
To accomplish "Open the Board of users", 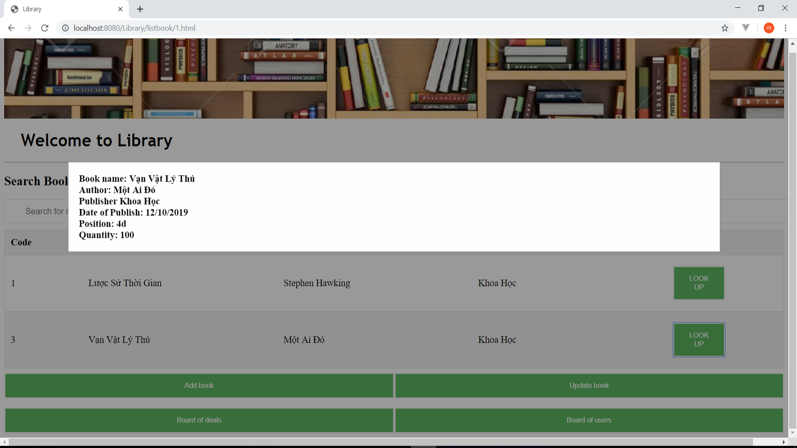I will 589,420.
